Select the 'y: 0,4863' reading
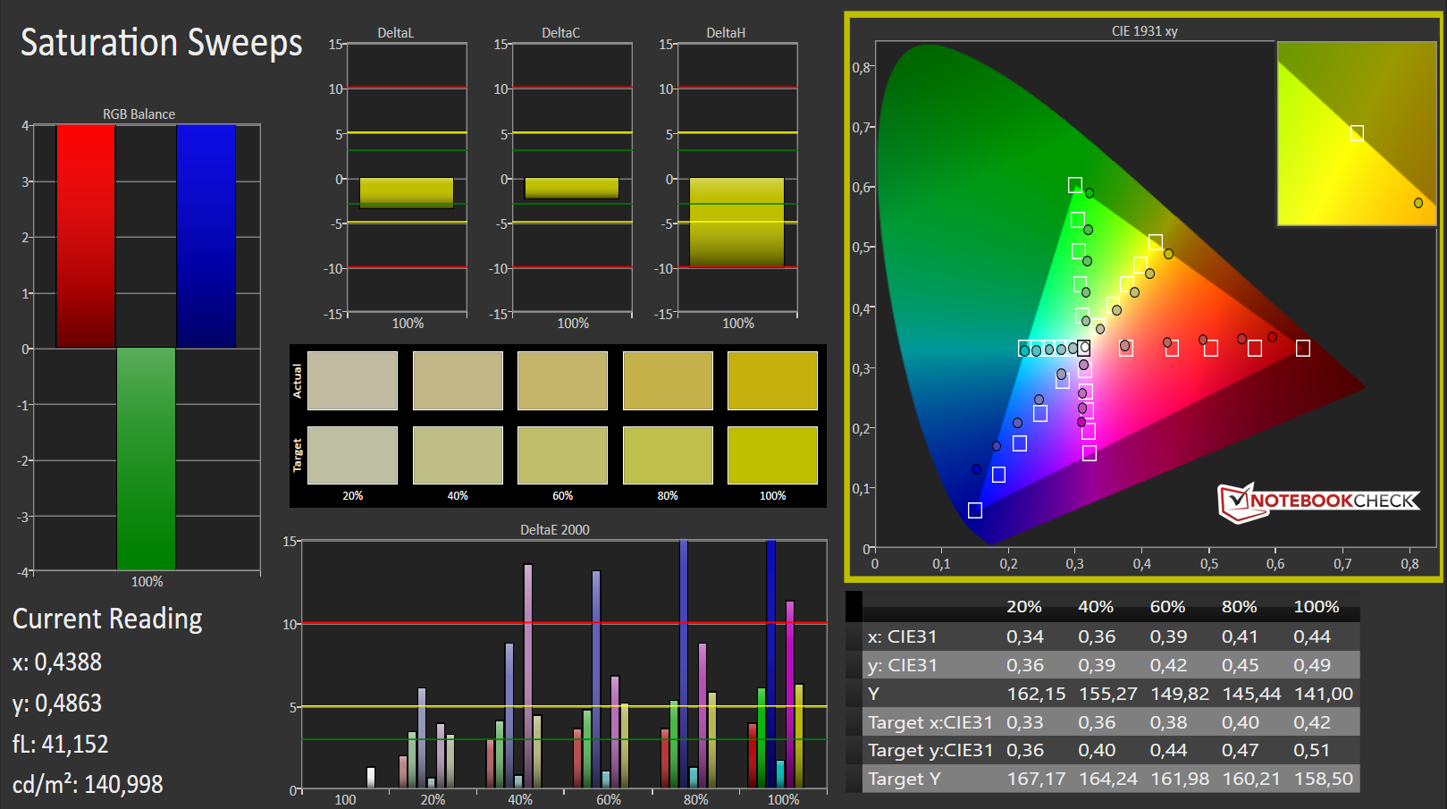 click(x=57, y=704)
